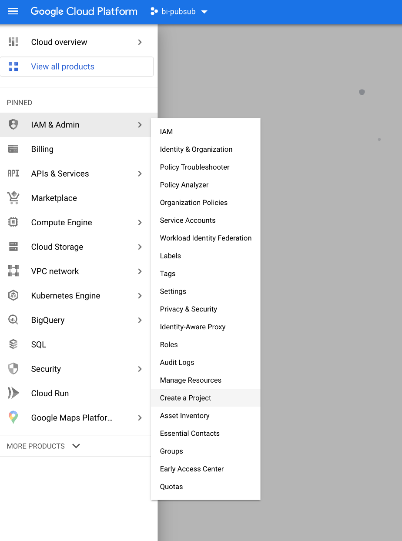402x541 pixels.
Task: Open Privacy & Security
Action: (x=205, y=309)
